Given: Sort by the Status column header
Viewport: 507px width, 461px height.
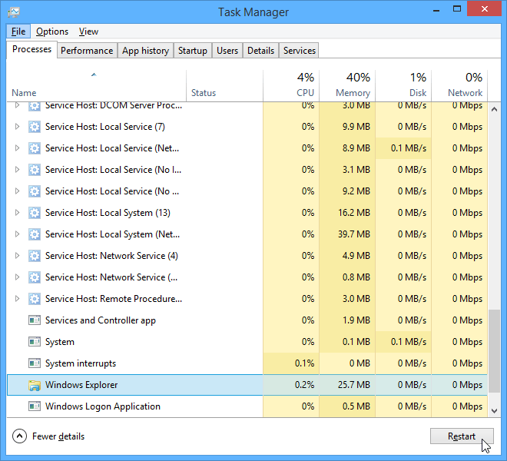Looking at the screenshot, I should 225,86.
